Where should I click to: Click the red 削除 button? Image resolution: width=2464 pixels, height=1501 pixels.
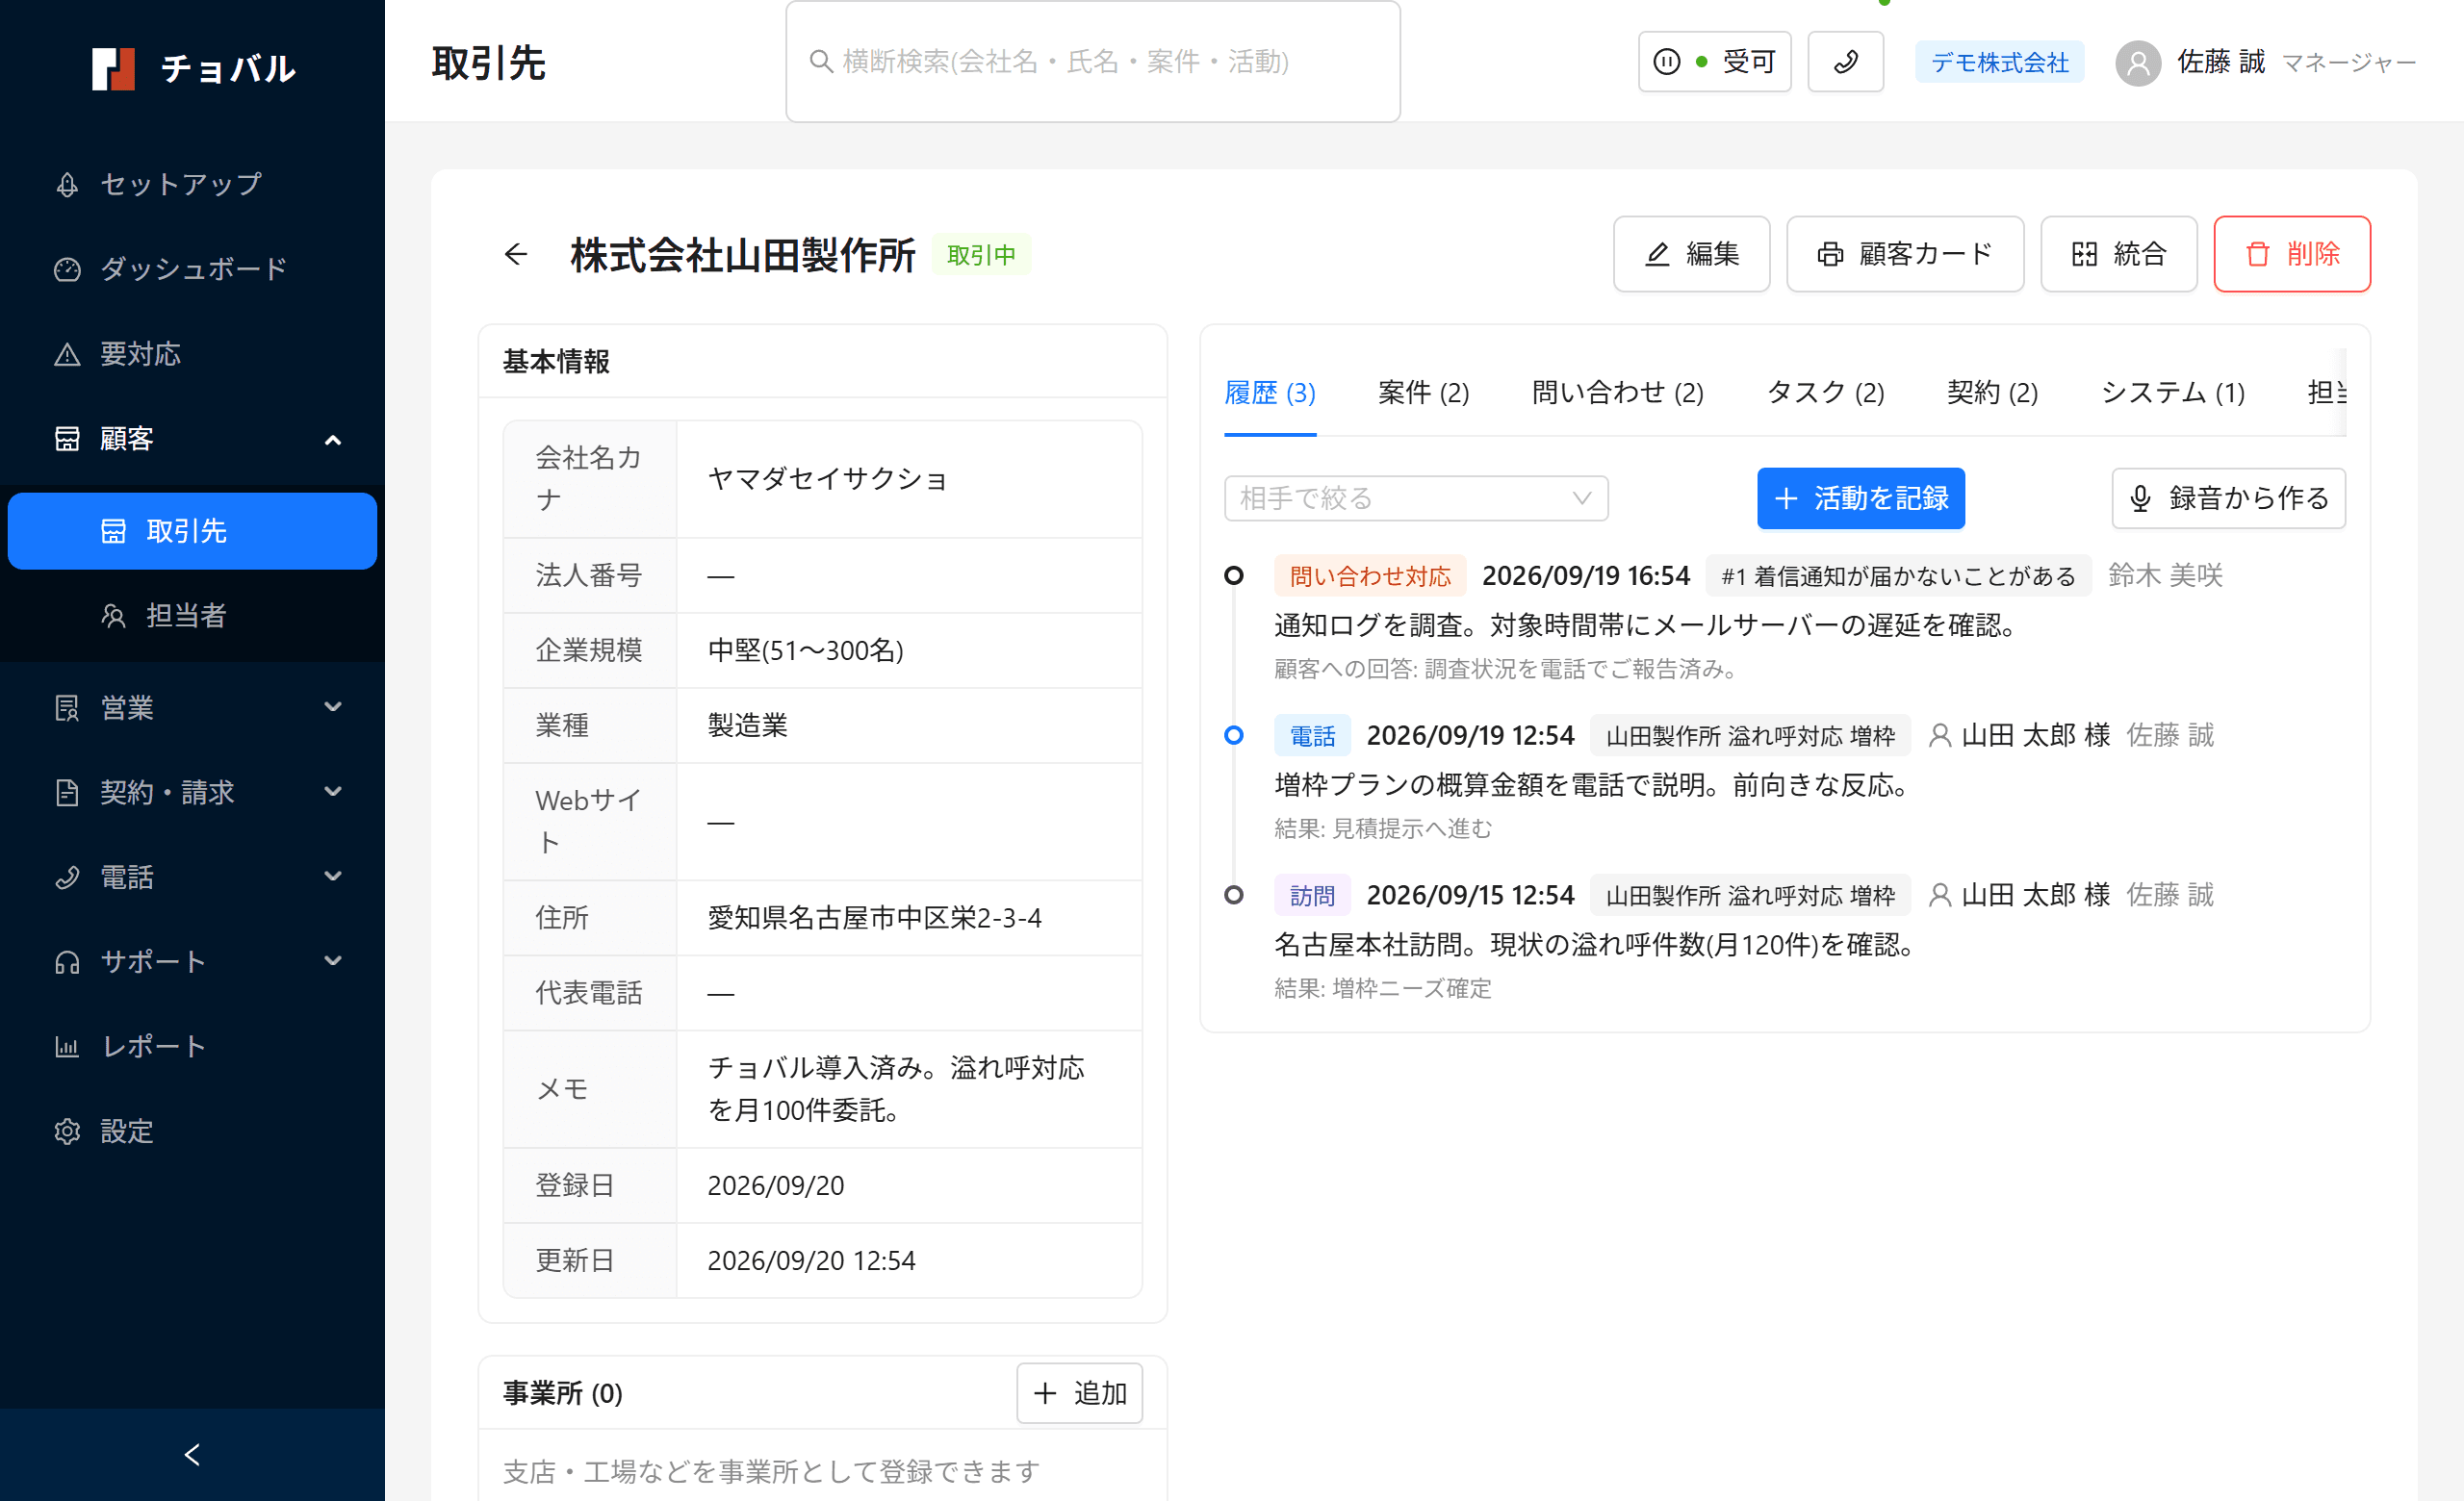[2291, 254]
